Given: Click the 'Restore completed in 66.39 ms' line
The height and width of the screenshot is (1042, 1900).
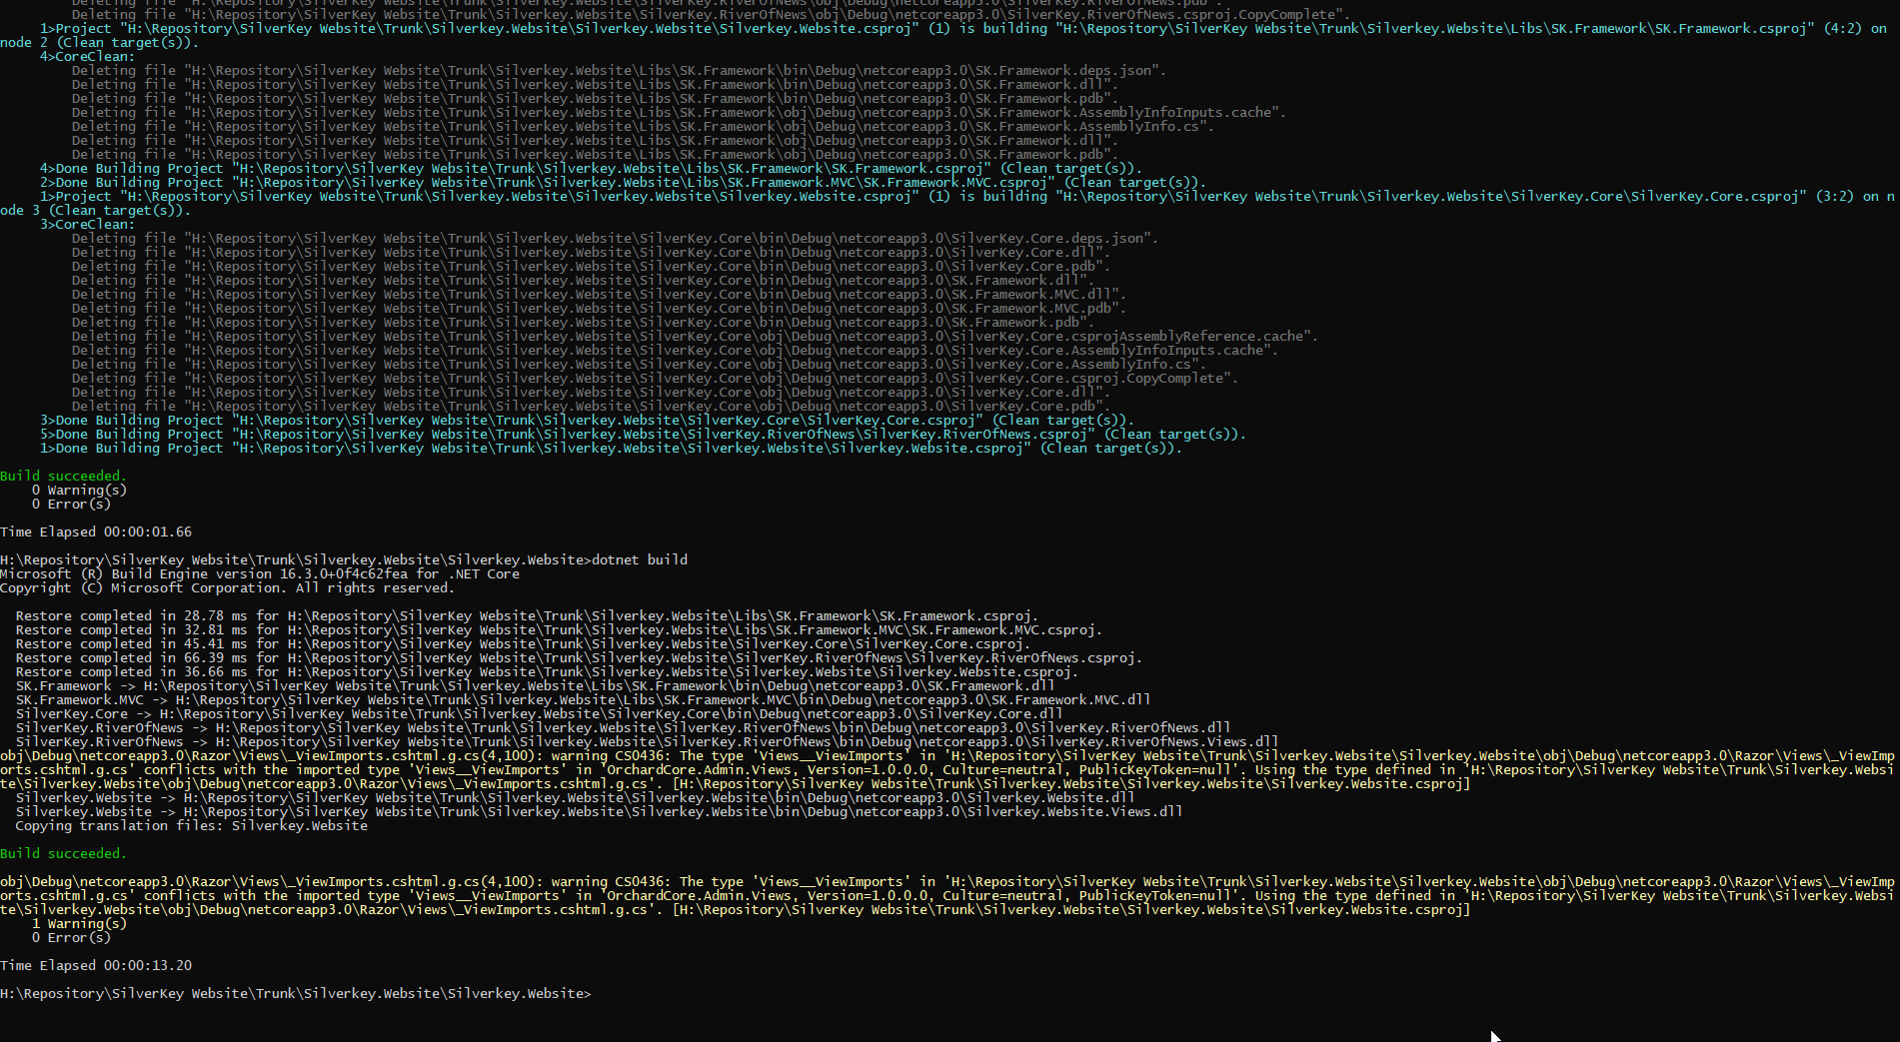Looking at the screenshot, I should pos(580,658).
